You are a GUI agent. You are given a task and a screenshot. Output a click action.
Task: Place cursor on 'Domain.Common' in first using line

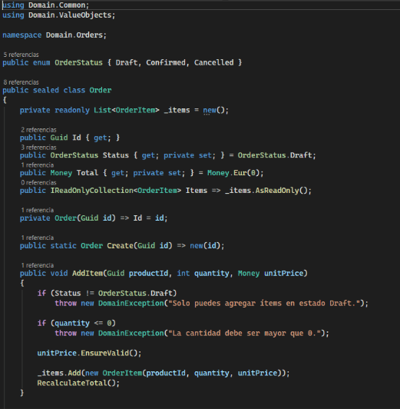pos(57,5)
